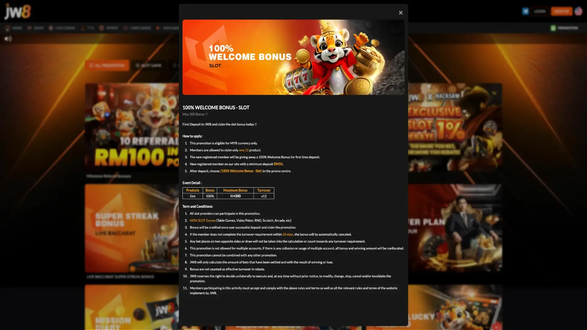The height and width of the screenshot is (330, 587).
Task: Click the orange 'RM50' minimum deposit text
Action: pyautogui.click(x=278, y=164)
